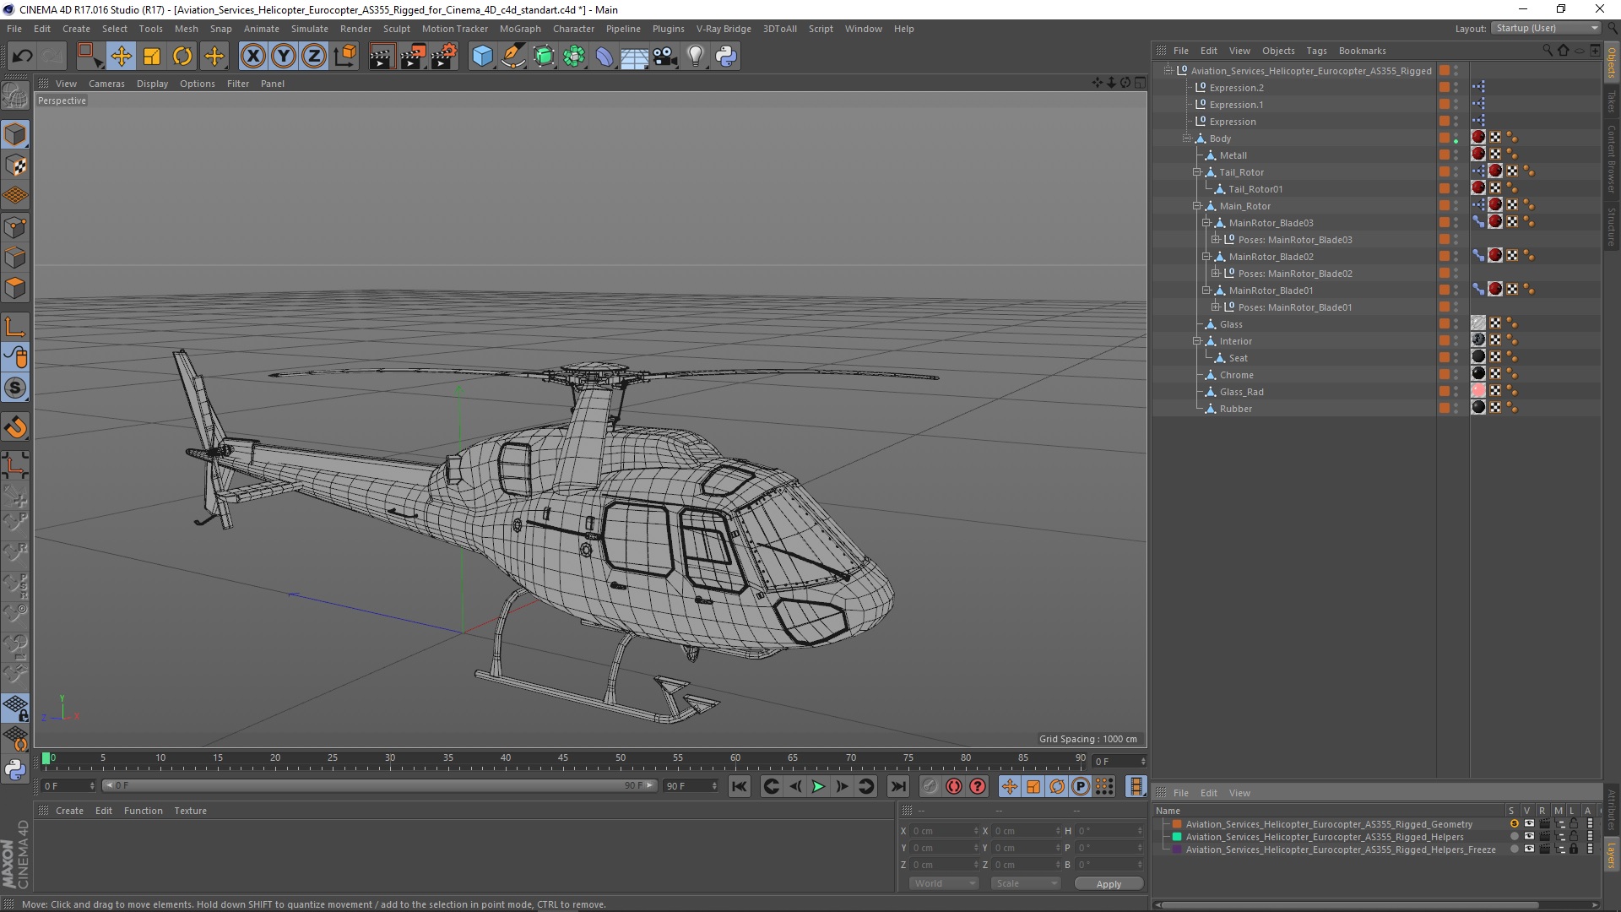The width and height of the screenshot is (1621, 912).
Task: Open the MoGraph menu
Action: point(520,29)
